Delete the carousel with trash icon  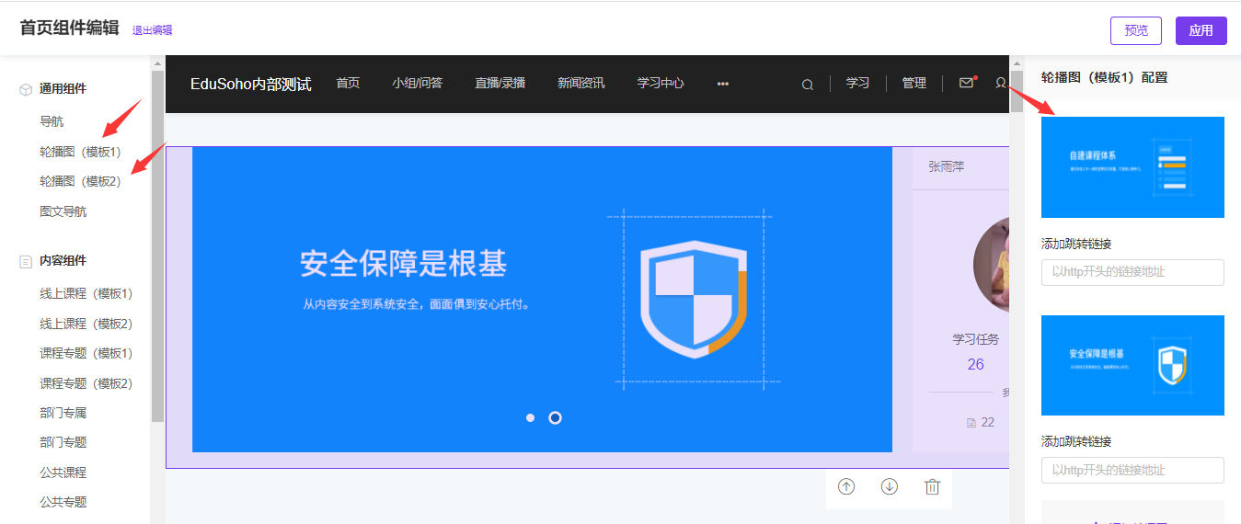click(x=932, y=487)
